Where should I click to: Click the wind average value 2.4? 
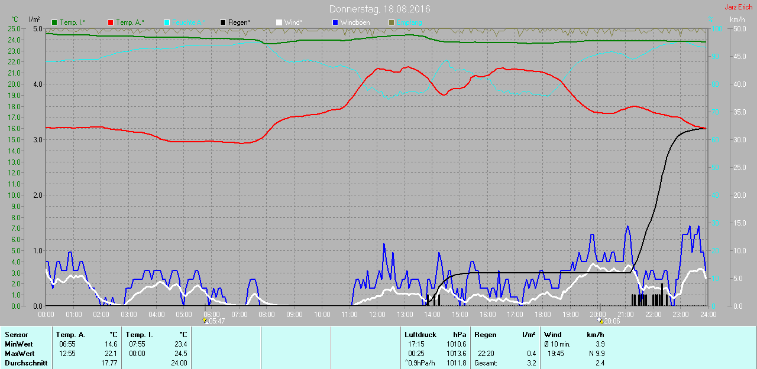click(x=600, y=363)
